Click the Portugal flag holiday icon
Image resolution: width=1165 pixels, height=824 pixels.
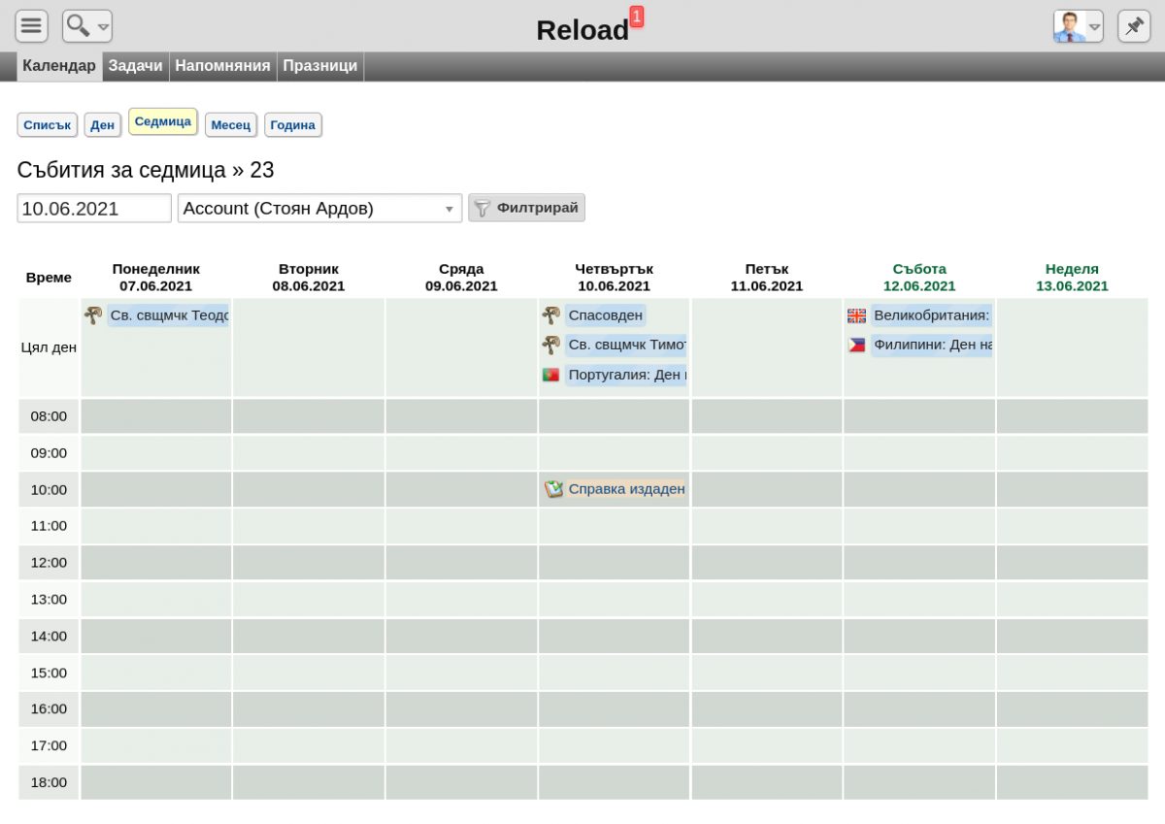point(550,375)
